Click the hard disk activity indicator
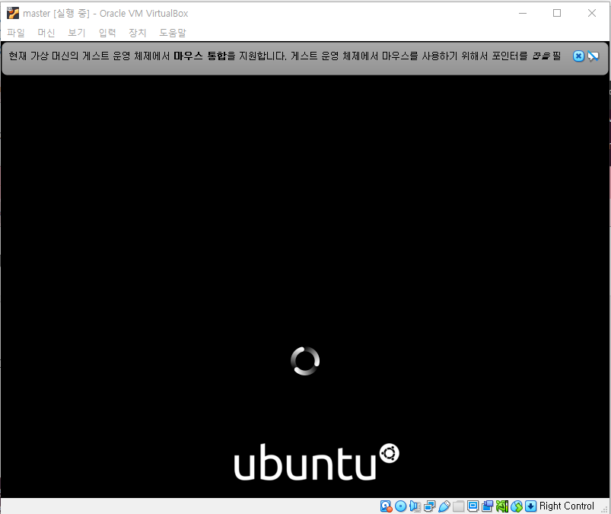The image size is (611, 514). click(x=386, y=506)
